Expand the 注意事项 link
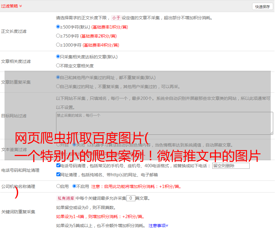 158,226
